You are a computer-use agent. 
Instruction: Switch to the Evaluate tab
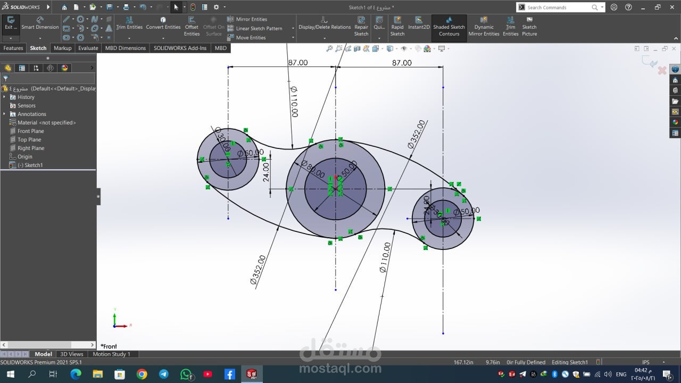(x=88, y=48)
